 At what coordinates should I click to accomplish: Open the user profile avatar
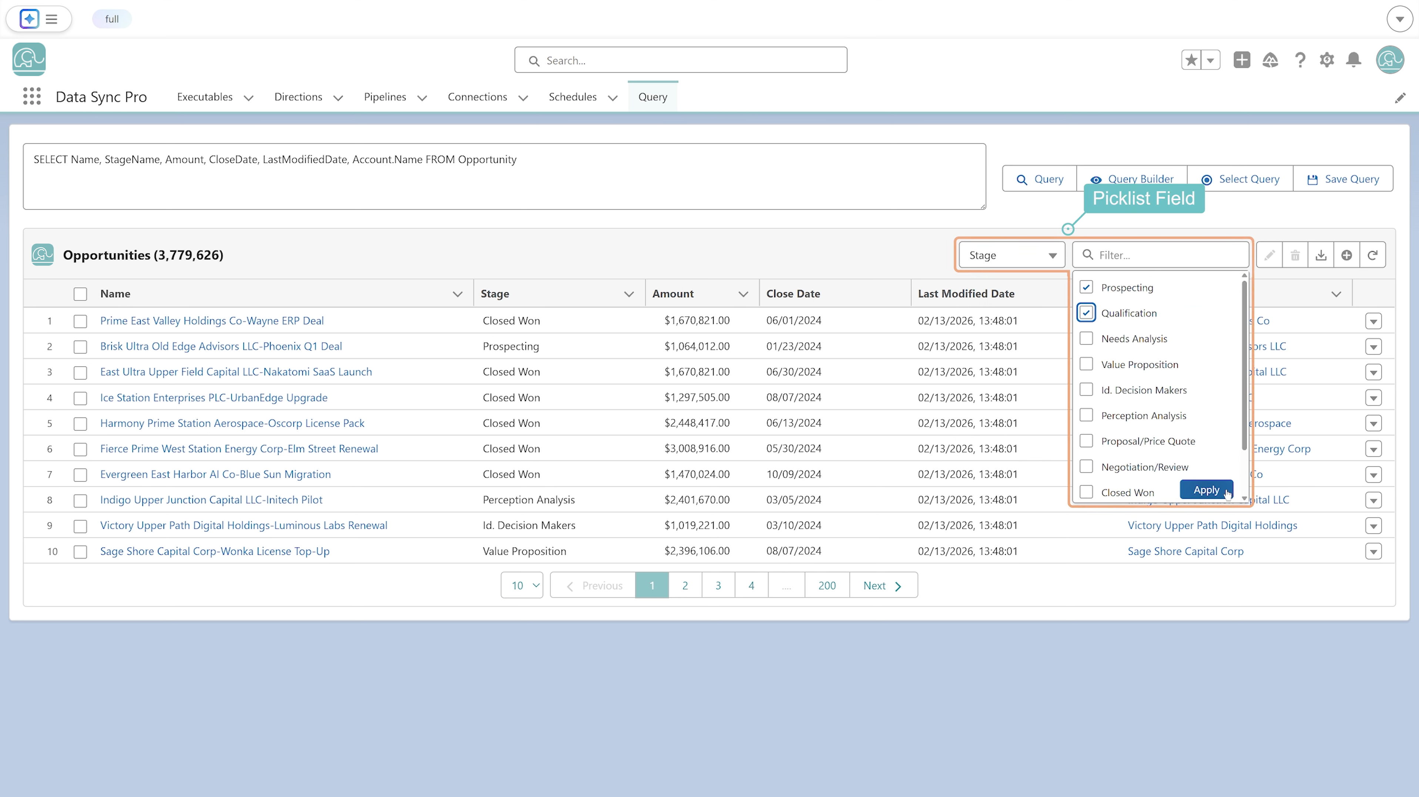click(x=1390, y=60)
